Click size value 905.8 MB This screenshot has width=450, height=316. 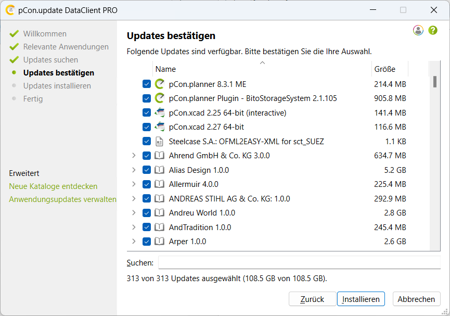(390, 98)
